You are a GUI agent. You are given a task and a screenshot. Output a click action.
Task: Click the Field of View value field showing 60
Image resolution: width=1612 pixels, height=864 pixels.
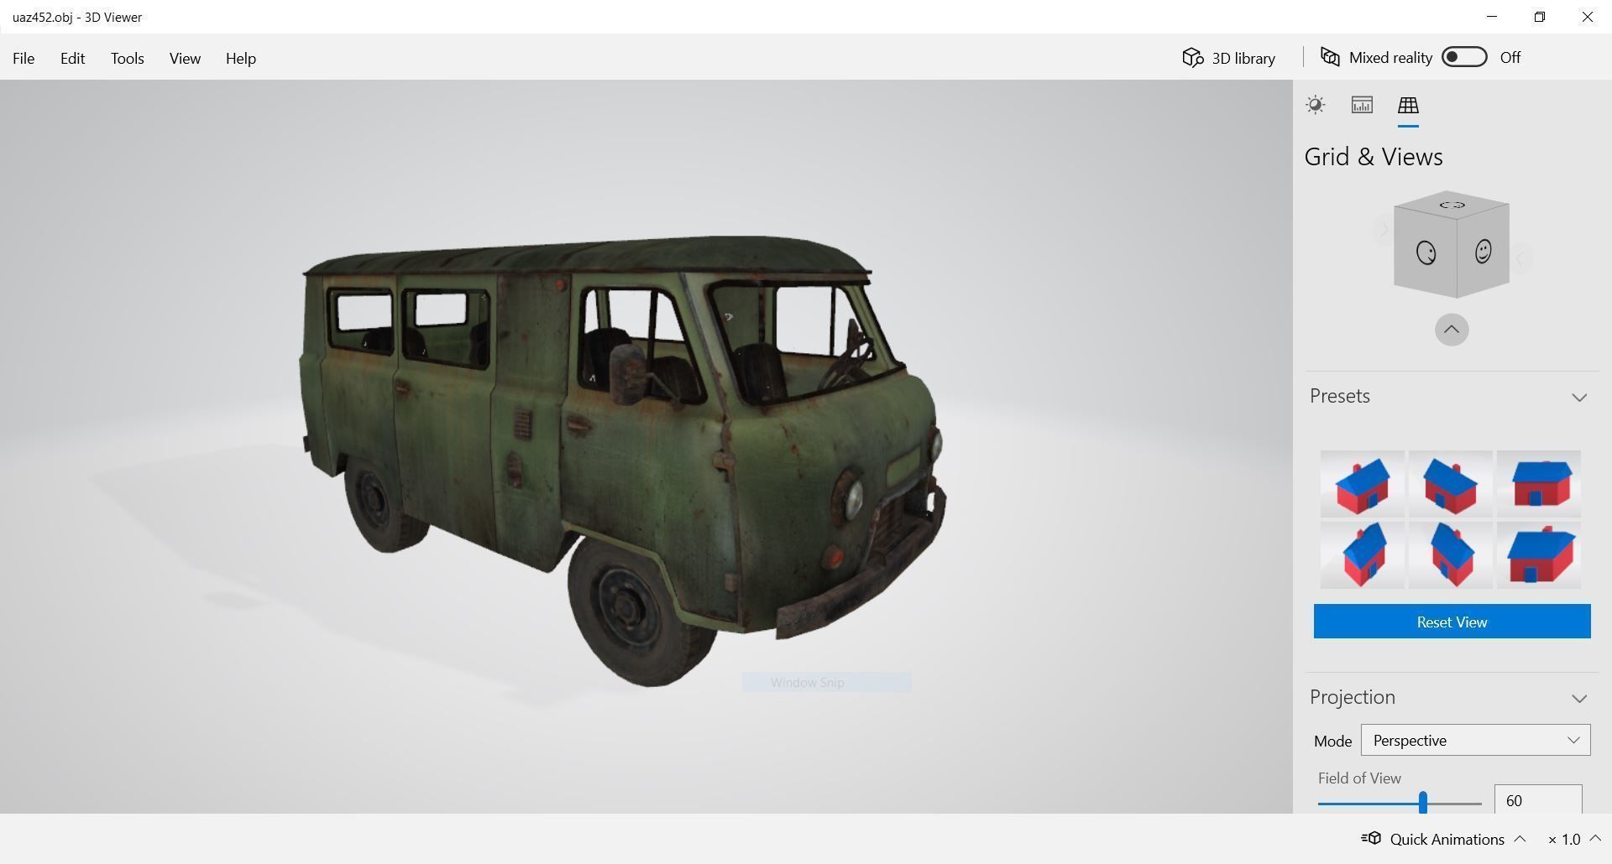tap(1538, 799)
